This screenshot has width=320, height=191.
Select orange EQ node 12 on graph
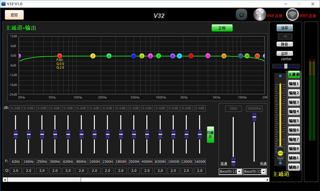224,56
